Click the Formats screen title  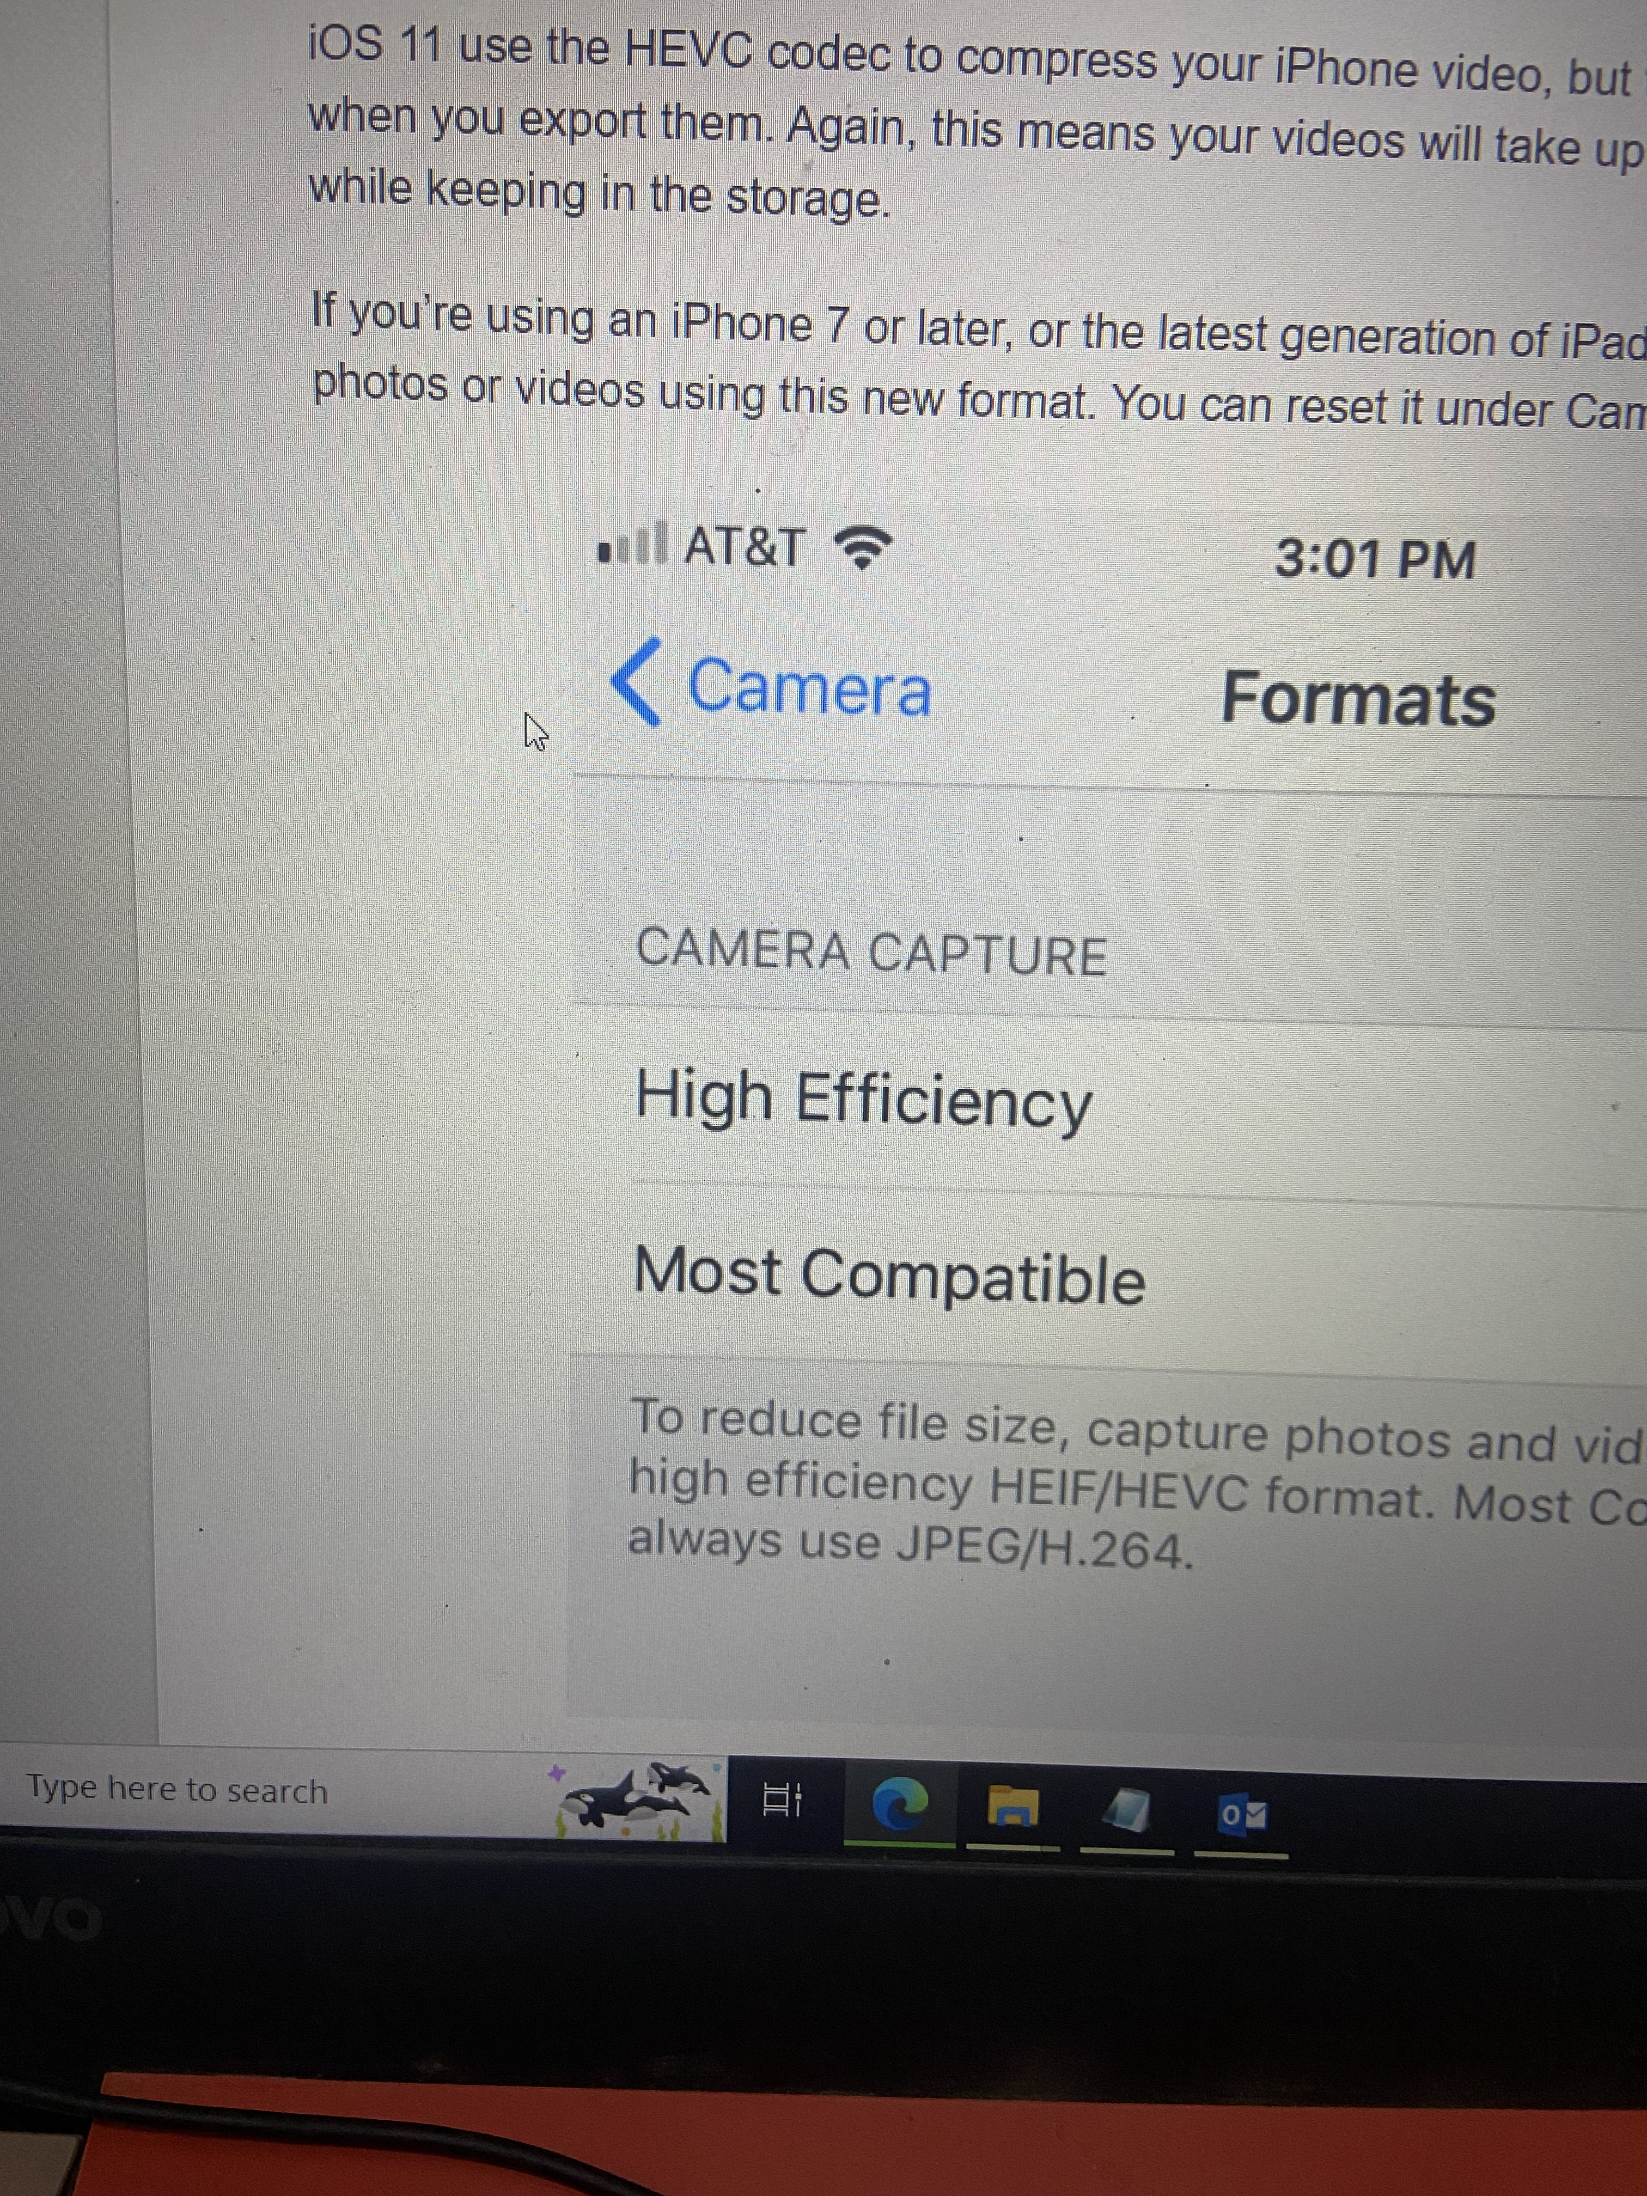click(1357, 699)
